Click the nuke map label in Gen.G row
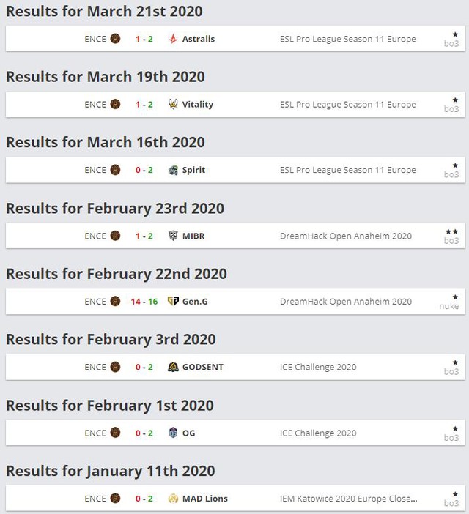The height and width of the screenshot is (514, 469). pyautogui.click(x=450, y=306)
